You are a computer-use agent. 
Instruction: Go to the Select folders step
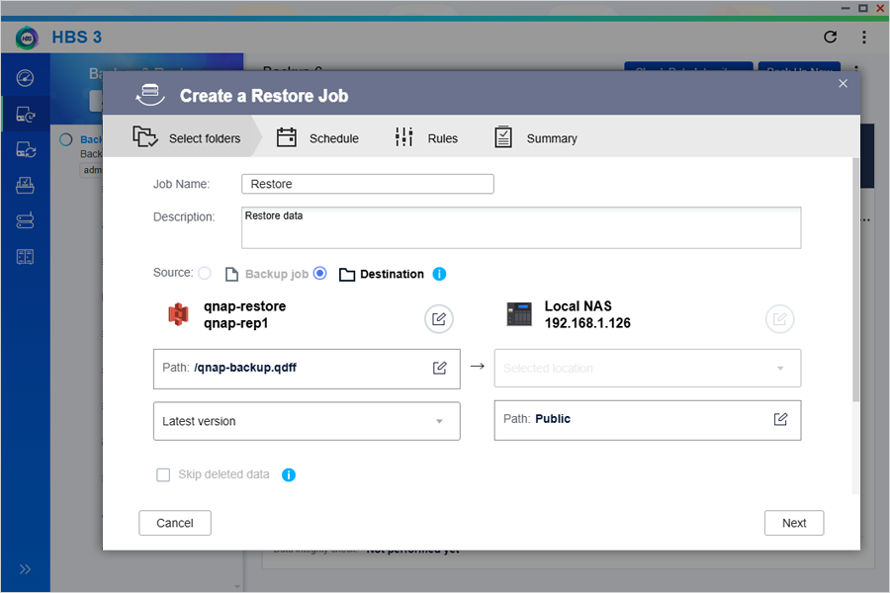(x=186, y=138)
